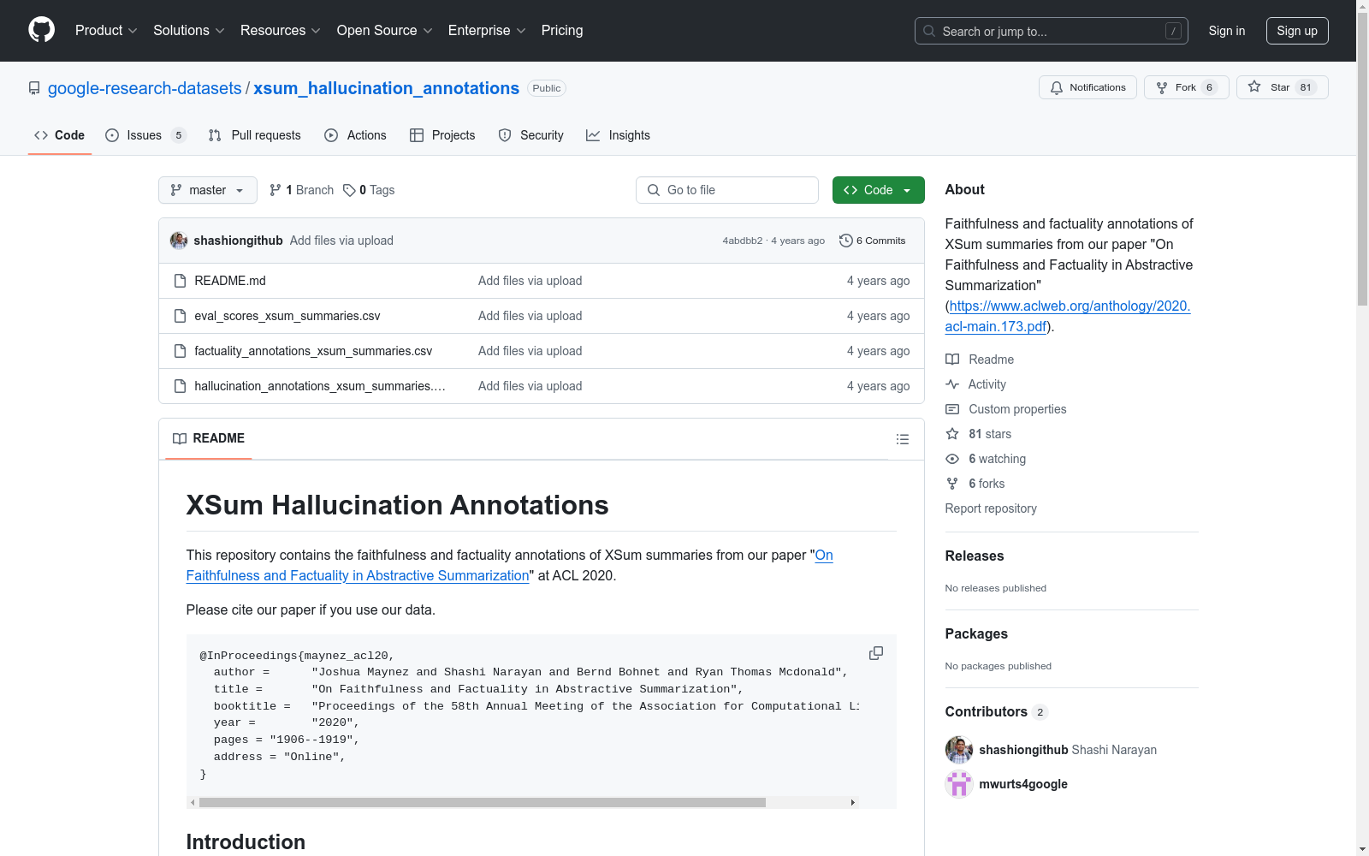Click the Fork icon button
The height and width of the screenshot is (856, 1369).
(1187, 87)
